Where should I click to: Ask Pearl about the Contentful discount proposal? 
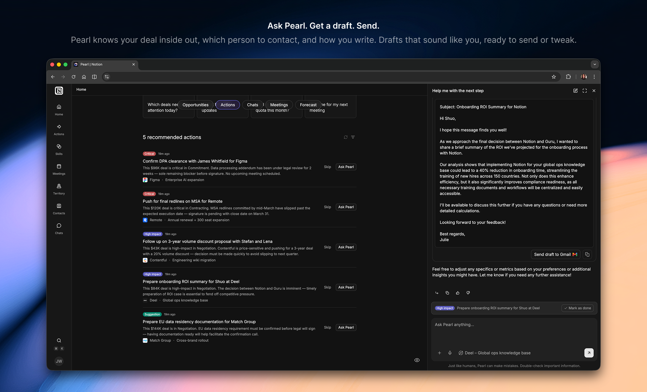(346, 247)
